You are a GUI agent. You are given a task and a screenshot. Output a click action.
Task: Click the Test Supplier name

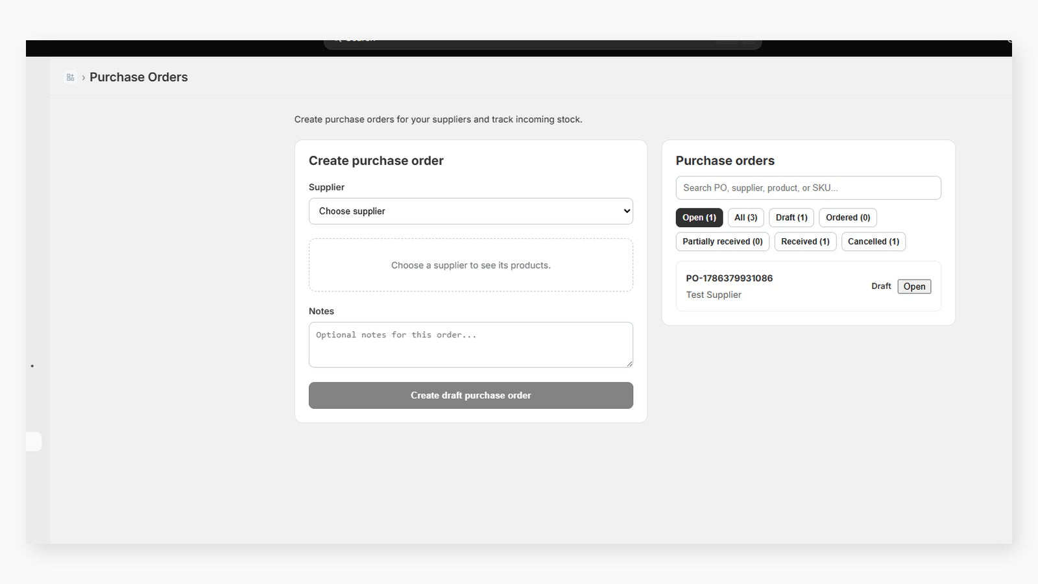point(714,295)
